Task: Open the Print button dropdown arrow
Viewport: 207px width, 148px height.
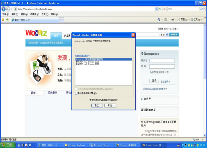Action: tap(176, 20)
